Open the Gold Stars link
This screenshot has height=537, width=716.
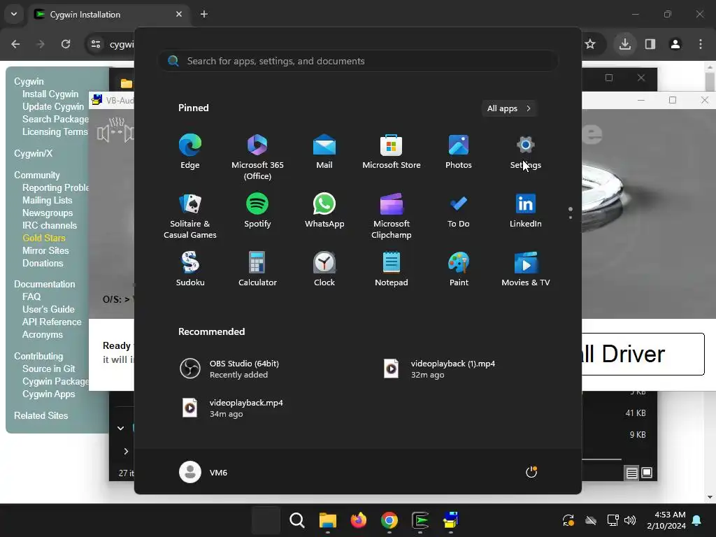click(44, 238)
